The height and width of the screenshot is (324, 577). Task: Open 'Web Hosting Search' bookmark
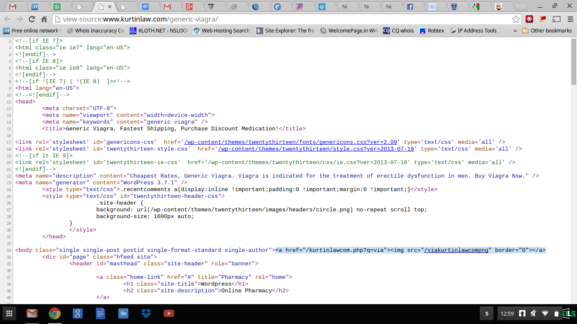pos(222,30)
